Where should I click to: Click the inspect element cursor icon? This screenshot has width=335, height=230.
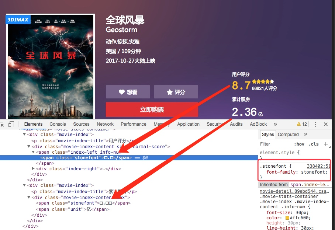(2, 124)
